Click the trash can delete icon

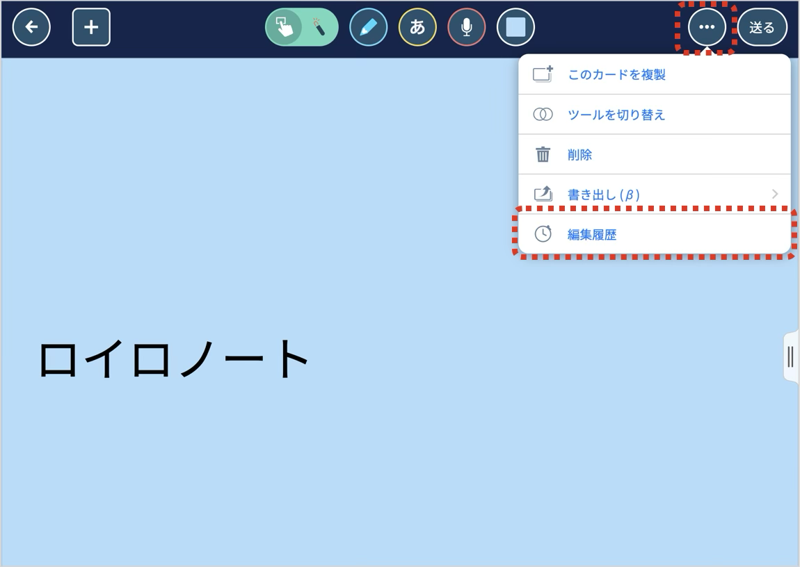click(x=543, y=154)
